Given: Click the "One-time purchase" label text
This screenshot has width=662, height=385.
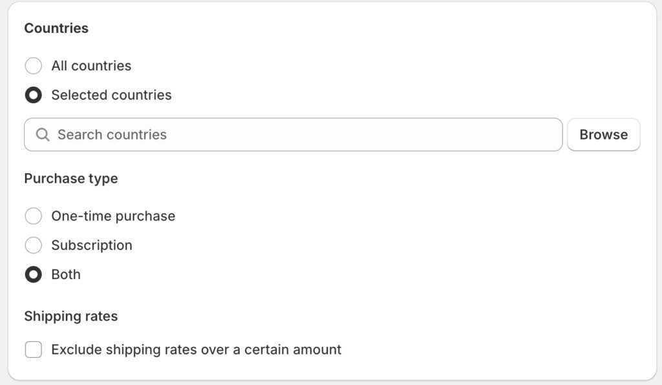Looking at the screenshot, I should (113, 216).
